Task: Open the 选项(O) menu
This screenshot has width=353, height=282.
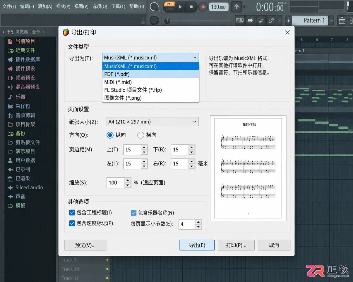Action: 100,6
